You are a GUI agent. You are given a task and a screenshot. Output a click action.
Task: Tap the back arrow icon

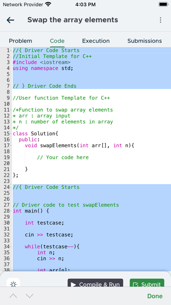click(10, 20)
